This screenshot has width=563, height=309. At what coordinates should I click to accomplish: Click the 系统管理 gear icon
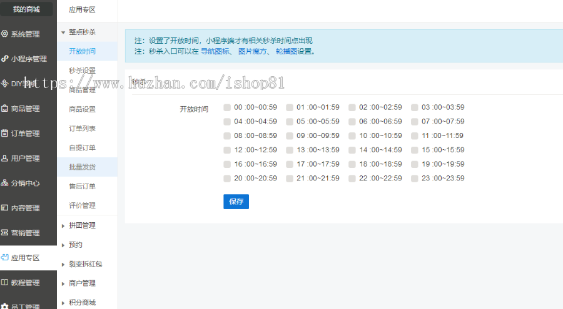click(x=5, y=34)
